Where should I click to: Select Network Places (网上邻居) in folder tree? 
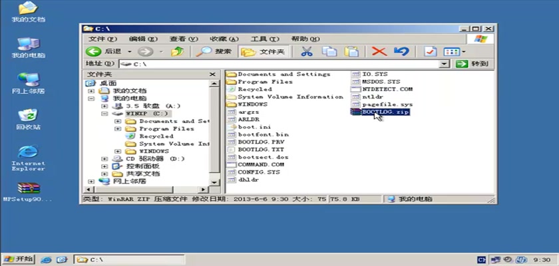click(x=129, y=182)
